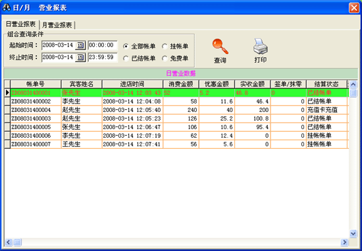This screenshot has width=362, height=251.
Task: Click the scroll up arrow of grid
Action: pyautogui.click(x=353, y=84)
